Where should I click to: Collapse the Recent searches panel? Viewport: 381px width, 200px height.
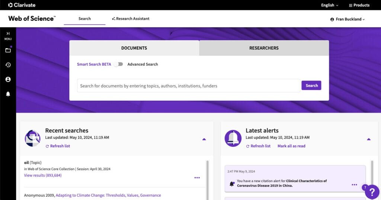click(204, 139)
